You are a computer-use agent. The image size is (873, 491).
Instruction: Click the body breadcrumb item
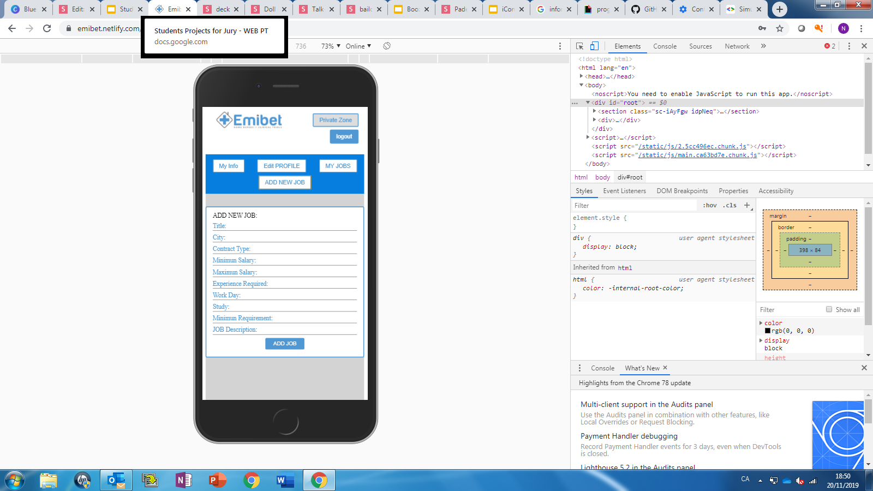pyautogui.click(x=602, y=177)
